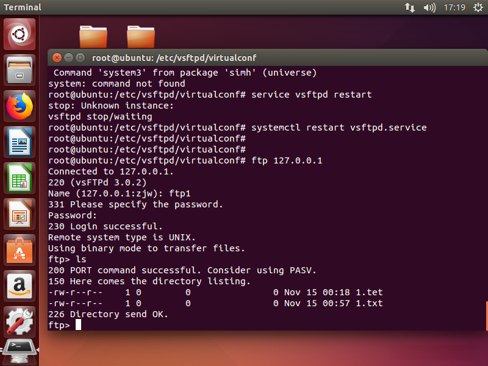488x366 pixels.
Task: Open the Ubuntu Dash search launcher
Action: coord(20,34)
